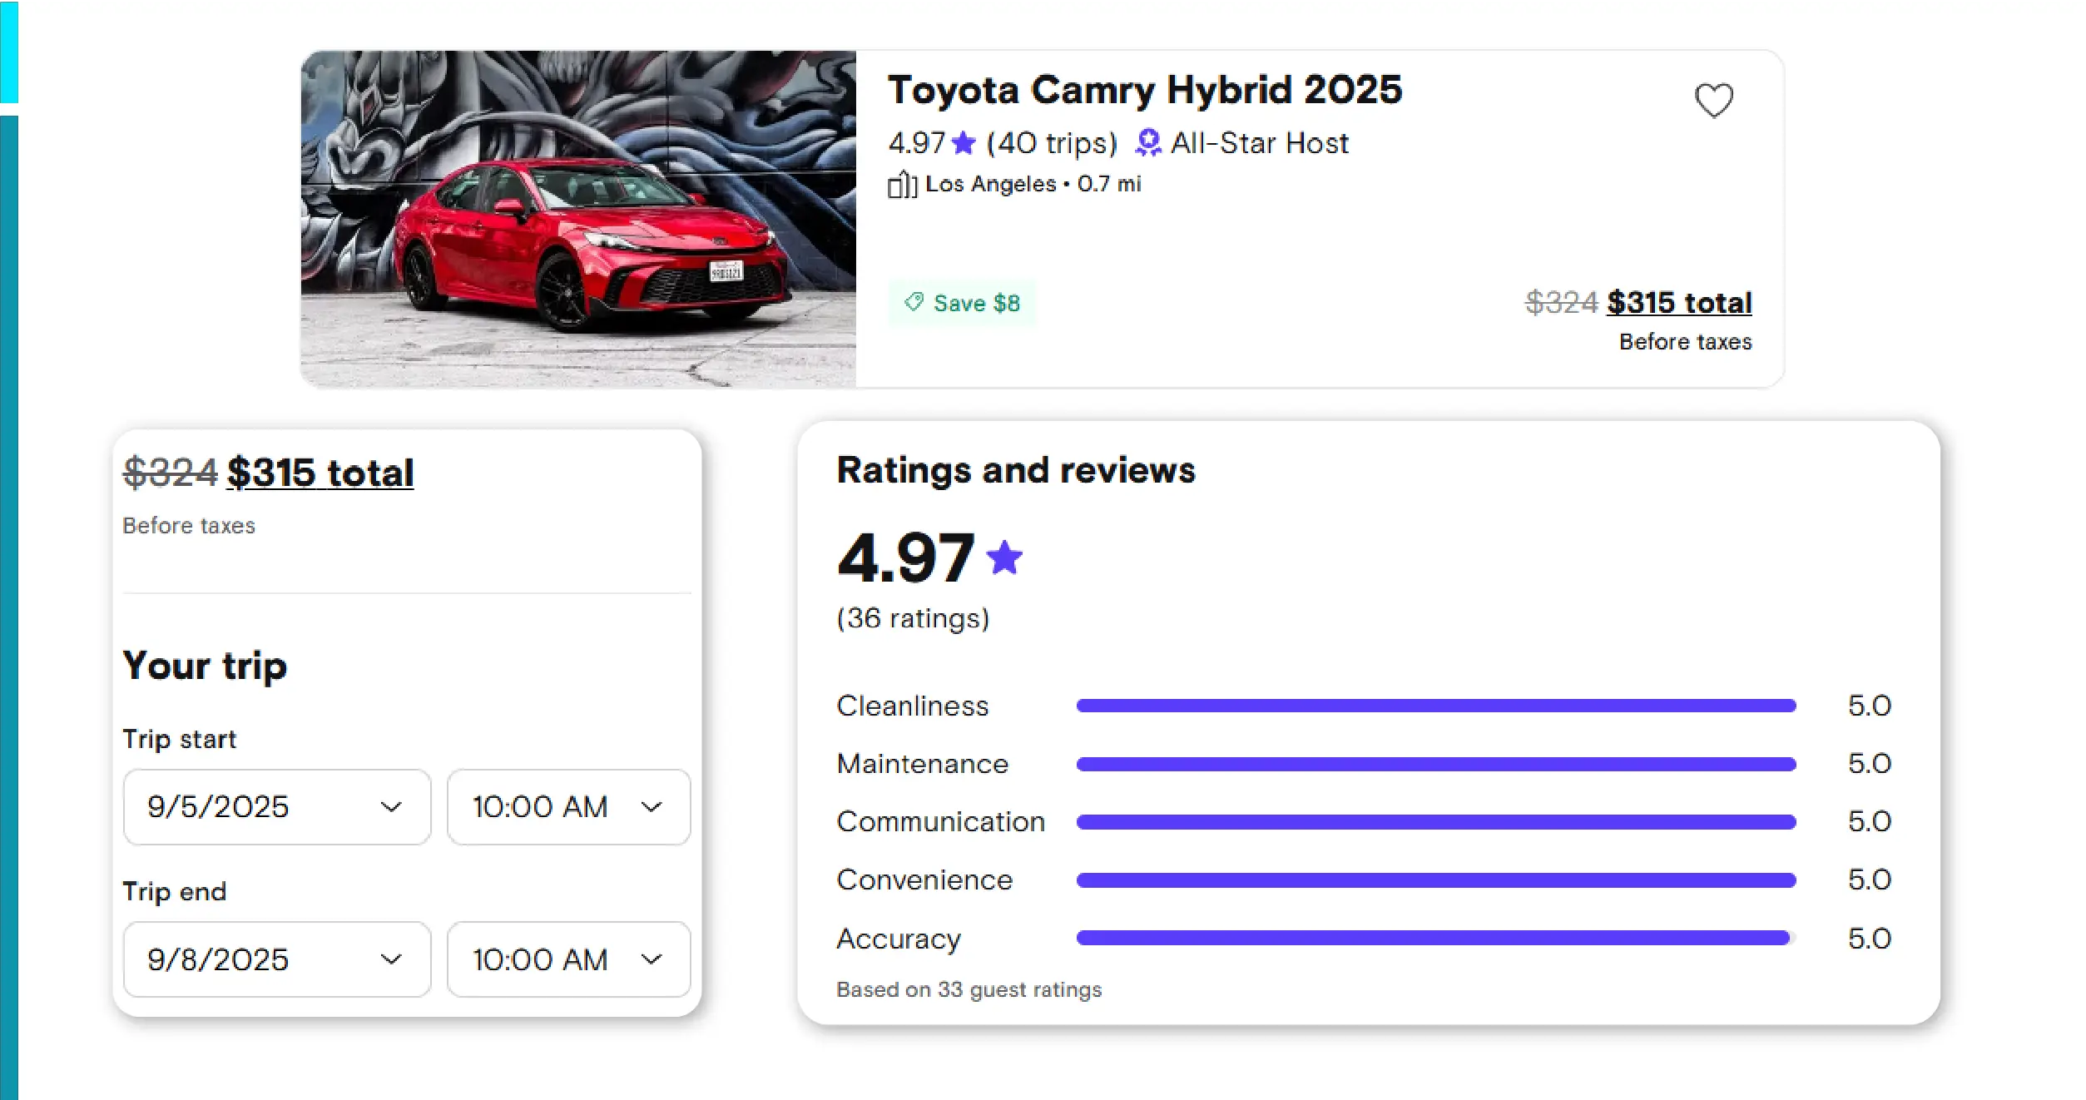Click the chevron arrow in trip end date field
Screen dimensions: 2086x1100
pos(391,959)
